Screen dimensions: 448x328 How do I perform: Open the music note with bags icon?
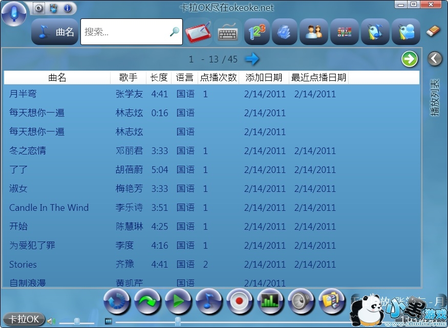click(x=375, y=32)
